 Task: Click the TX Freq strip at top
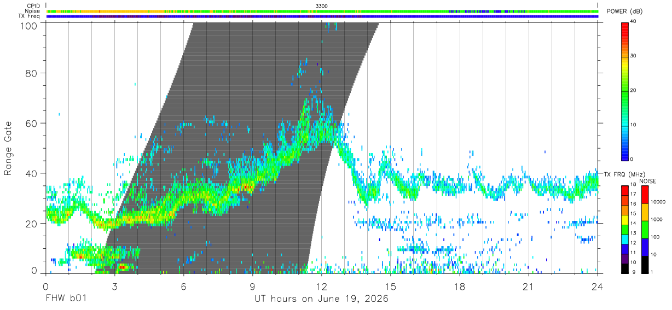click(x=322, y=16)
